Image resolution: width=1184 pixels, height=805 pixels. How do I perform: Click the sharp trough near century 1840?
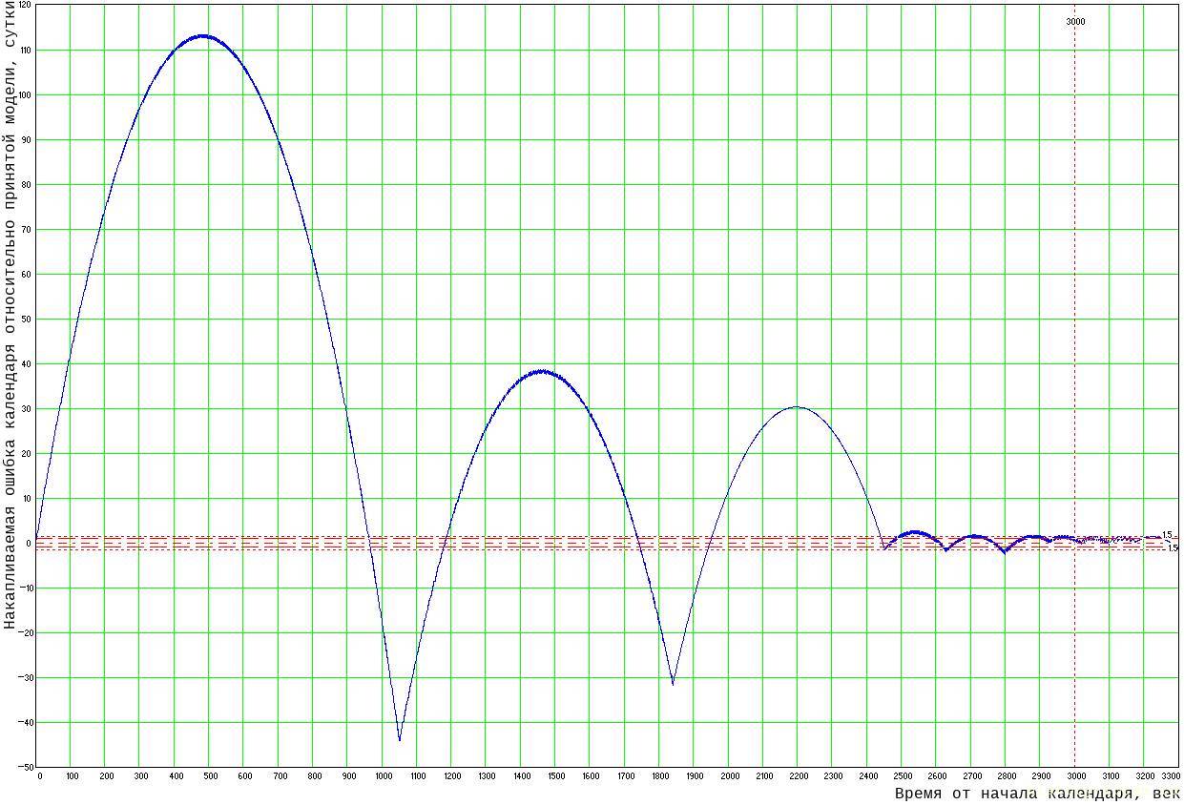pos(673,683)
